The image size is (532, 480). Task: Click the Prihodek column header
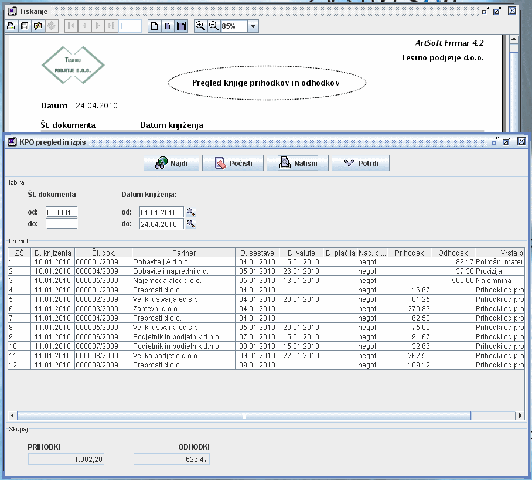pyautogui.click(x=409, y=253)
